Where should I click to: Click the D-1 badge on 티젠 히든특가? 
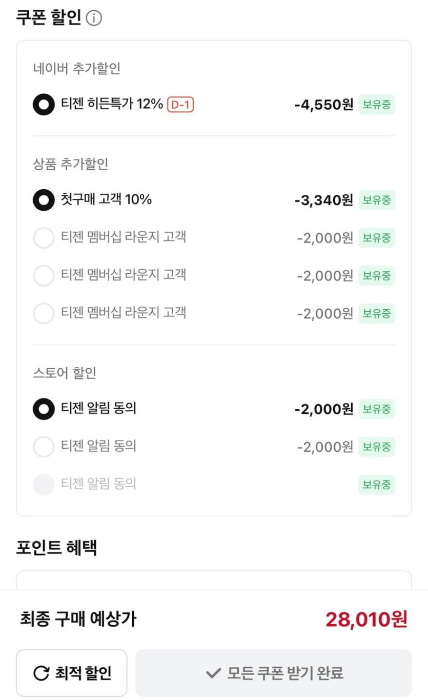(x=180, y=105)
